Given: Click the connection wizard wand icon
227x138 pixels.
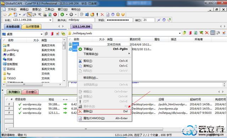Looking at the screenshot, I should coord(10,15).
